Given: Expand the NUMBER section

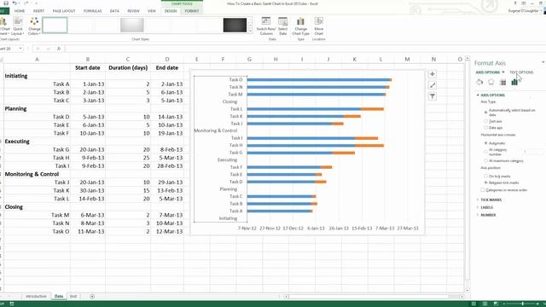Looking at the screenshot, I should (x=478, y=215).
